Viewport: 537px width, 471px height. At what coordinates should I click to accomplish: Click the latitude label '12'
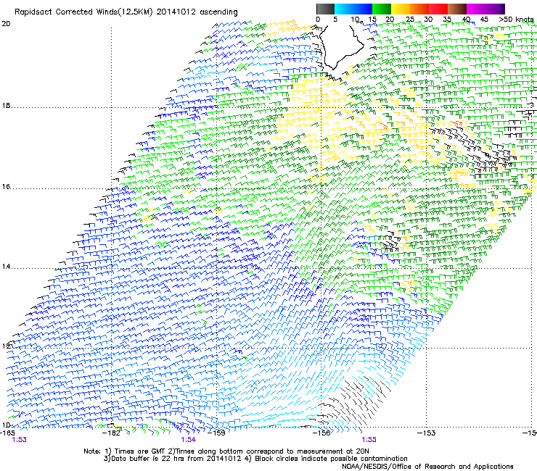tap(6, 346)
